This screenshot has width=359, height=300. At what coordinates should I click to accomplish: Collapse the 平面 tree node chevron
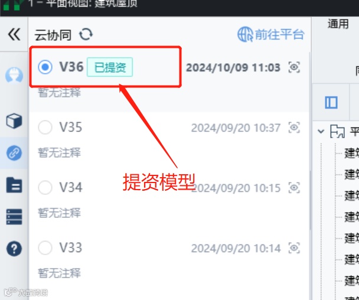[x=321, y=131]
